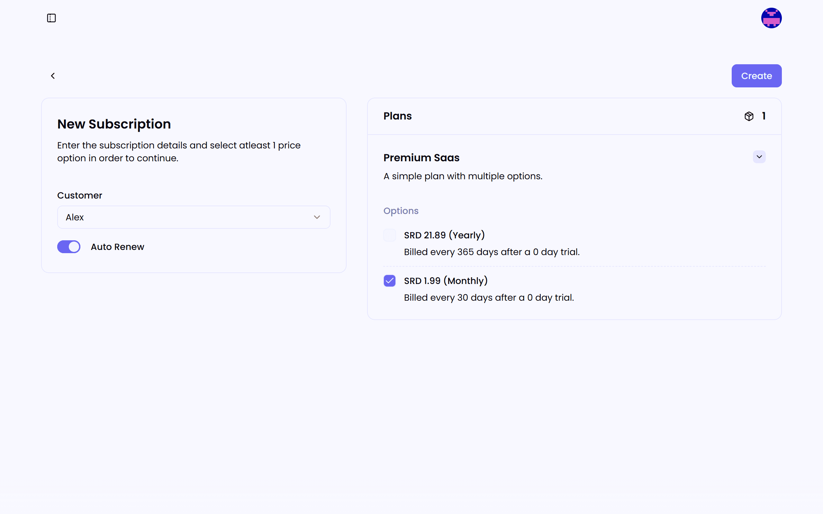This screenshot has width=823, height=514.
Task: Click the New Subscription heading
Action: coord(114,124)
